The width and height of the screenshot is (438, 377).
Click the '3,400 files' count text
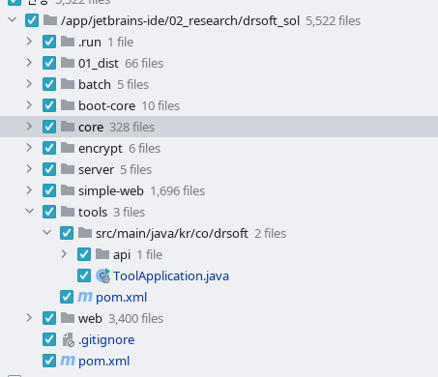tap(136, 319)
